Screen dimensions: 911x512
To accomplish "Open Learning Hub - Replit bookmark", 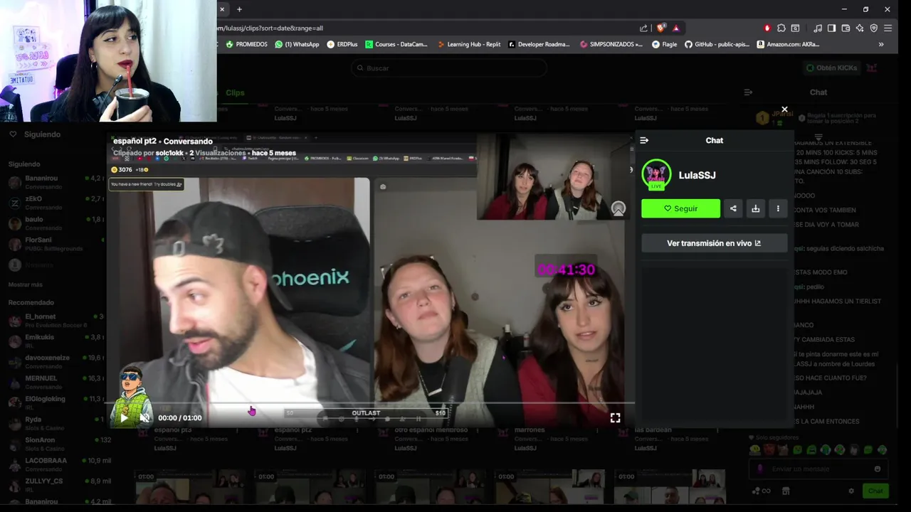I will (x=468, y=44).
